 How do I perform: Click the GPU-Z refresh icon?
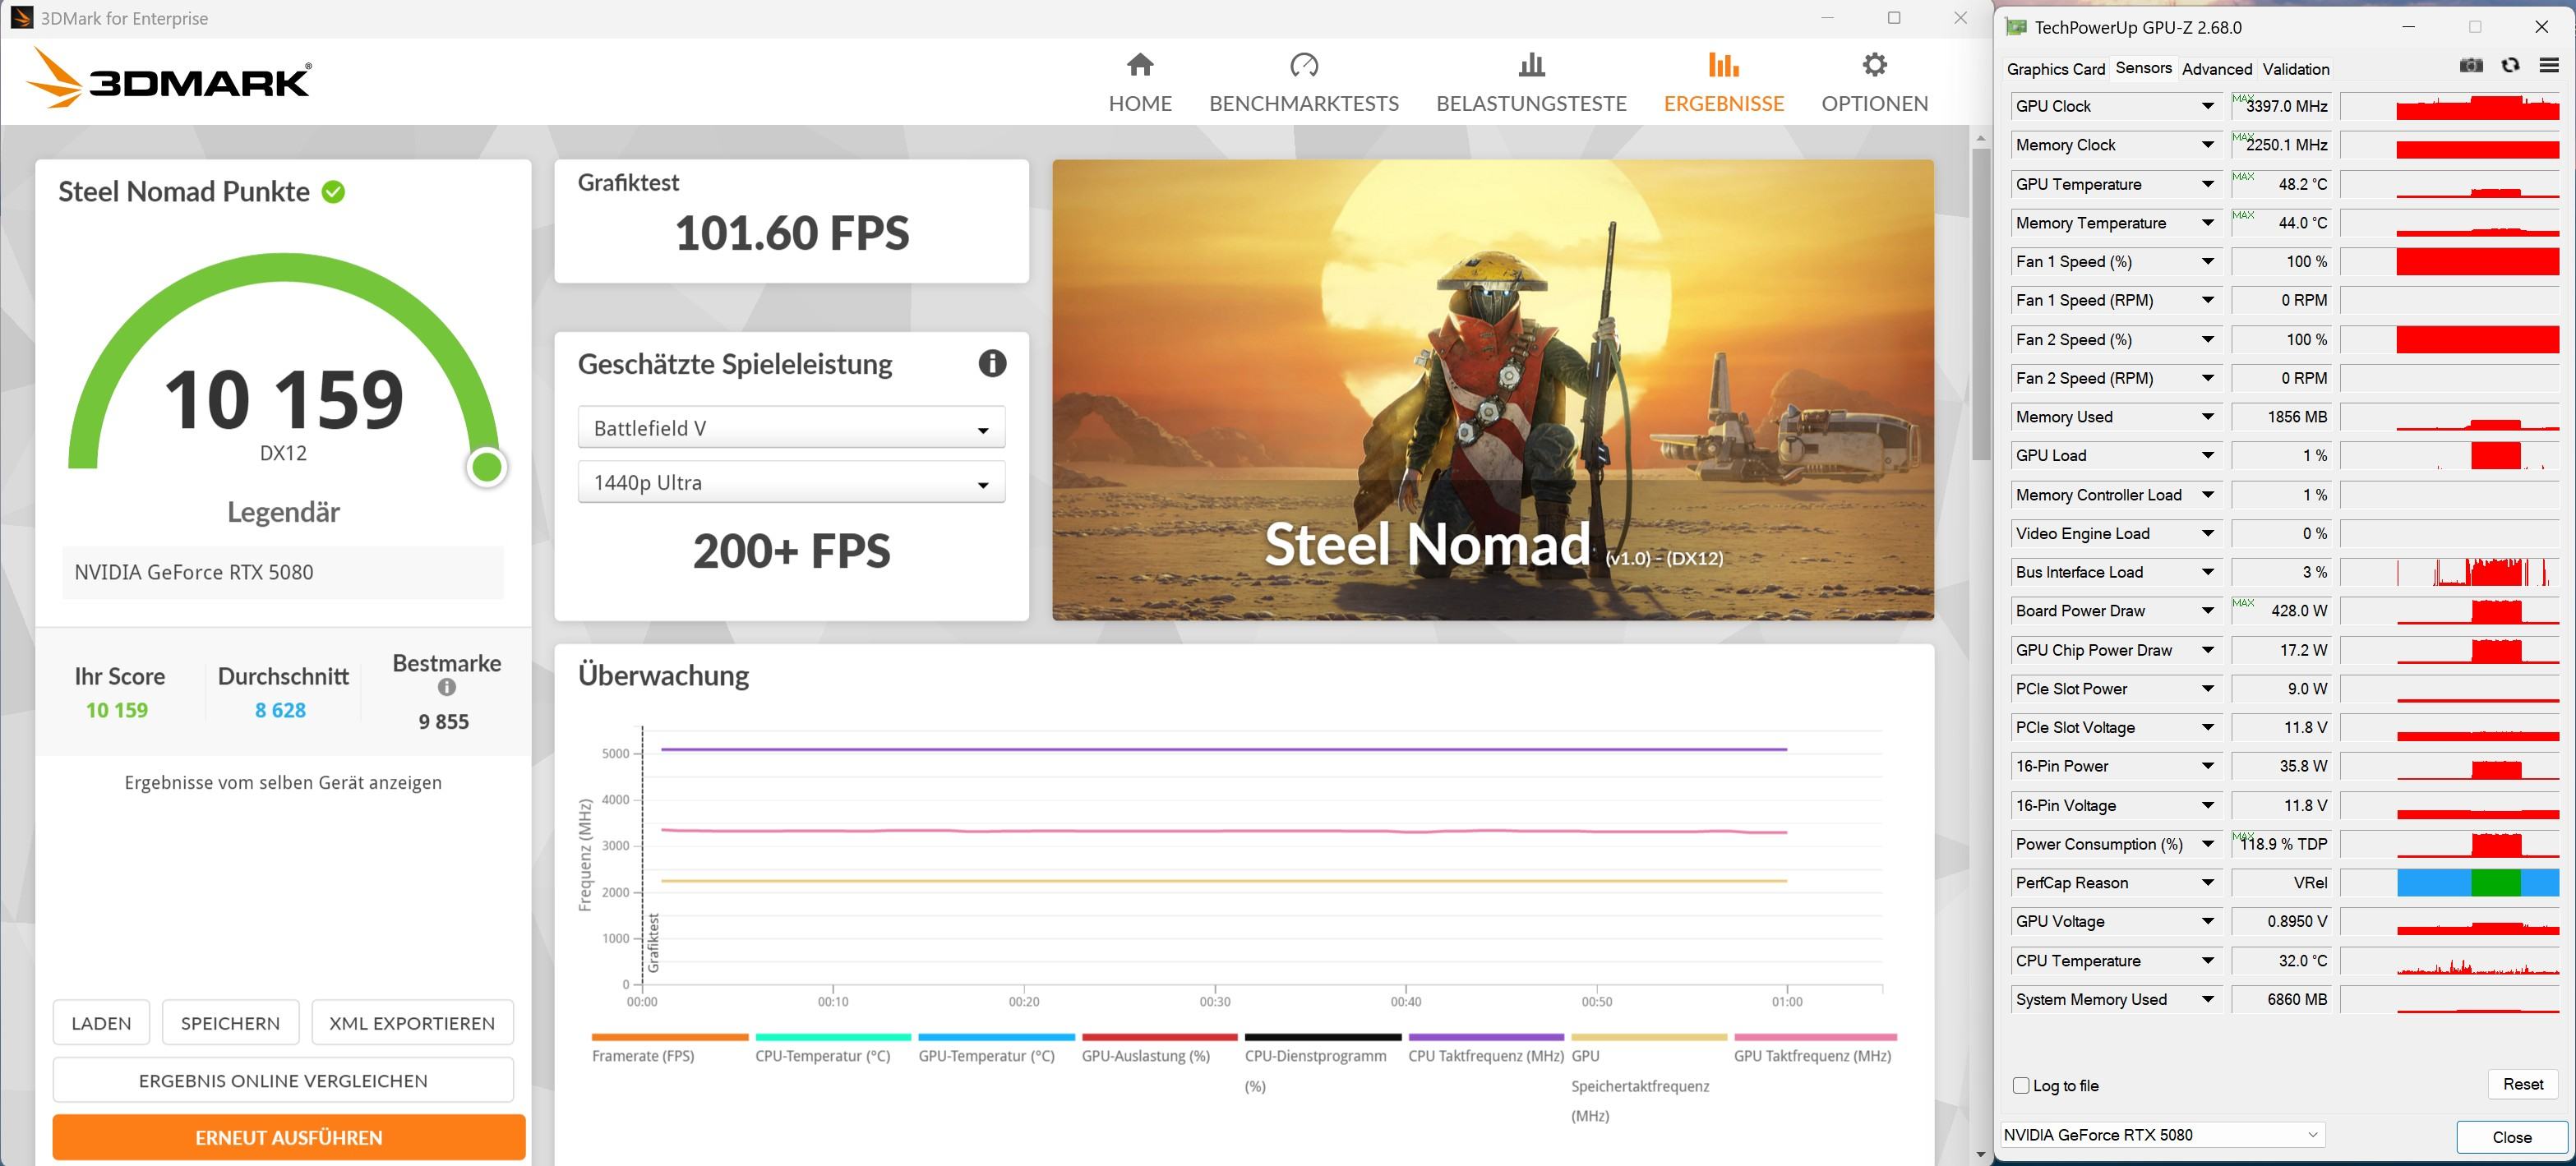[2510, 66]
